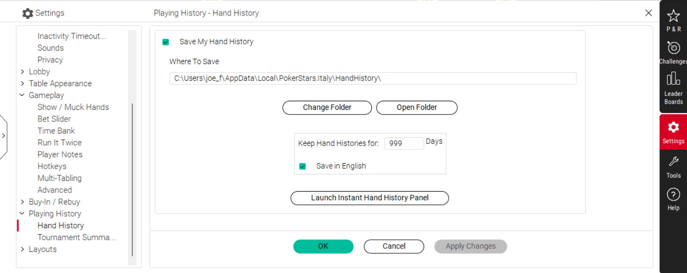687x273 pixels.
Task: Close the Settings dialog with X
Action: click(x=648, y=13)
